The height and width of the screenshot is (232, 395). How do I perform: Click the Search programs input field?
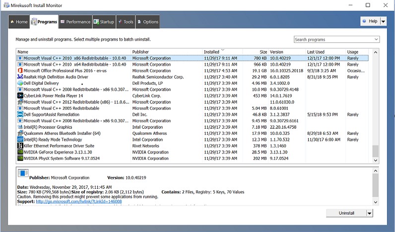click(333, 39)
